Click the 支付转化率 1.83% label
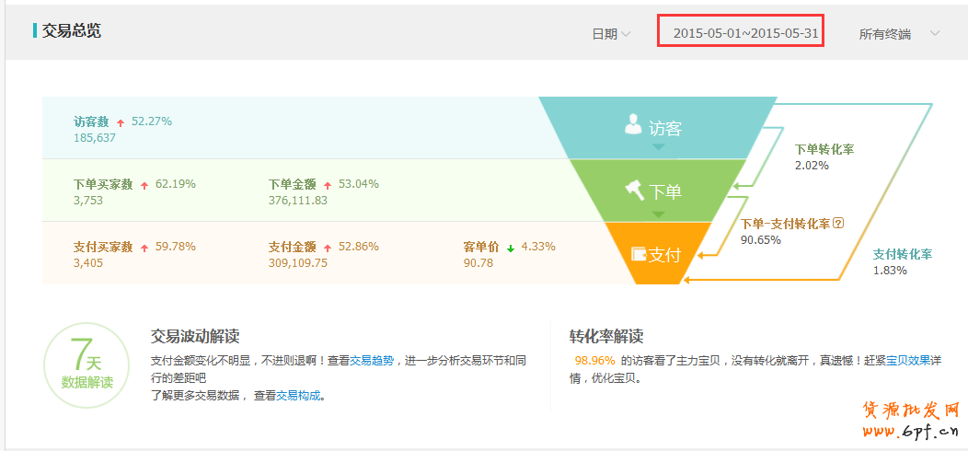 (x=902, y=262)
